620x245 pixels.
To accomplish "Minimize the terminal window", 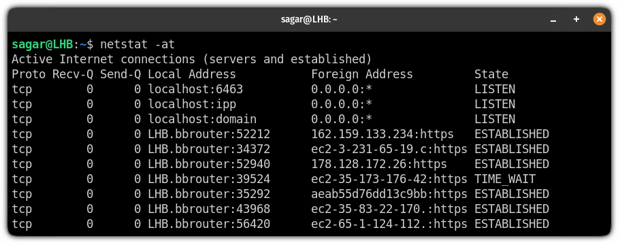I will 553,19.
